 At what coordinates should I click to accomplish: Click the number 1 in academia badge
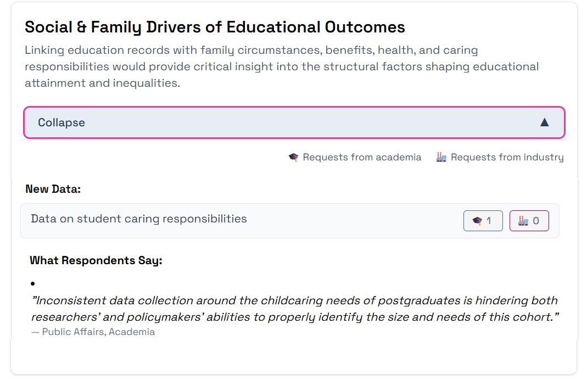489,221
